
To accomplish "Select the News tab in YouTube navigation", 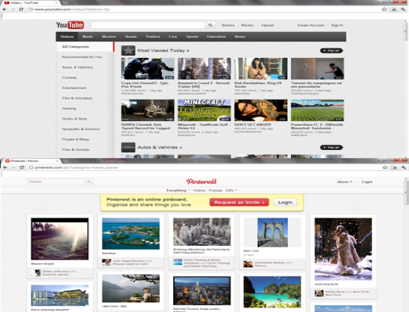I will (239, 36).
